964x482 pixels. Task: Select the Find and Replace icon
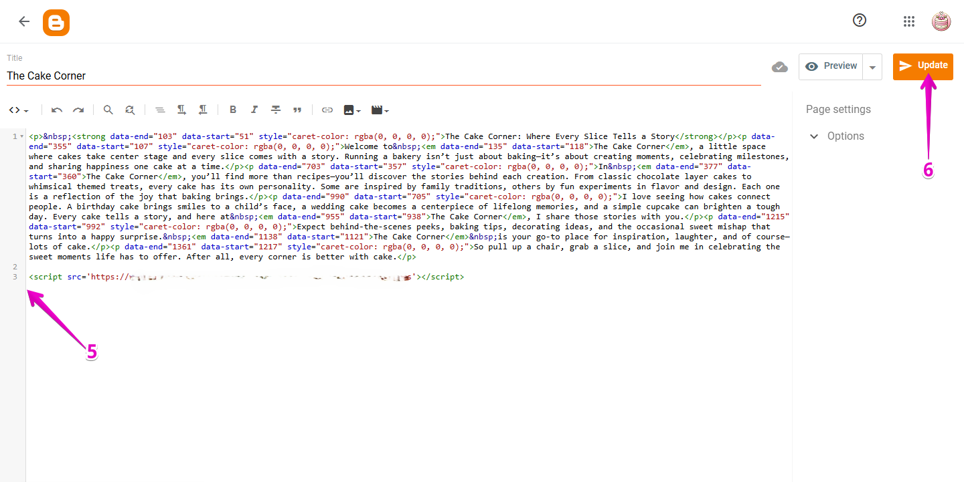(x=130, y=110)
